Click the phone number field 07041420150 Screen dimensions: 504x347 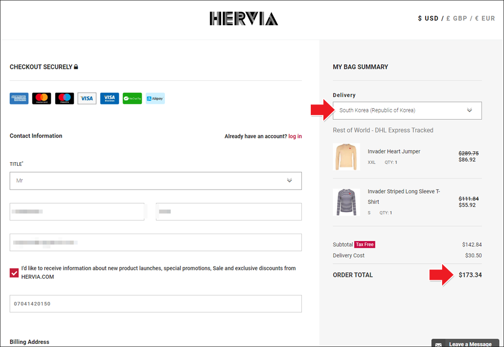click(155, 304)
